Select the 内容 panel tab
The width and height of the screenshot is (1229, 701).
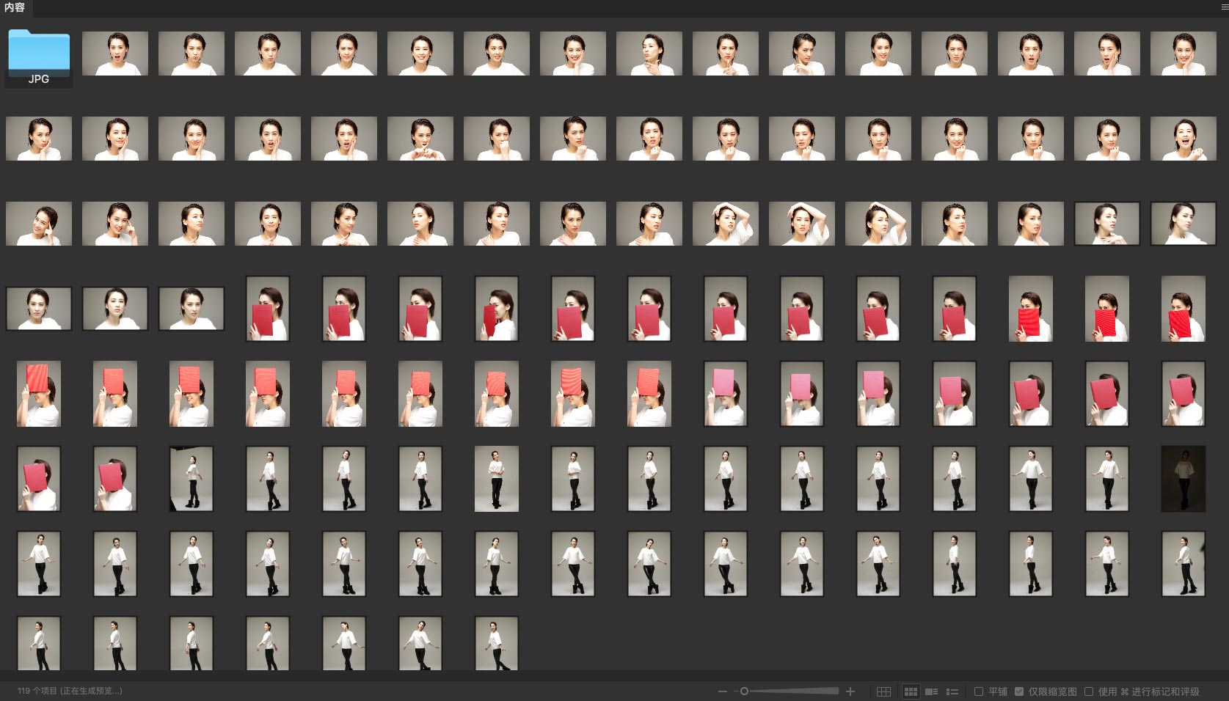[15, 7]
